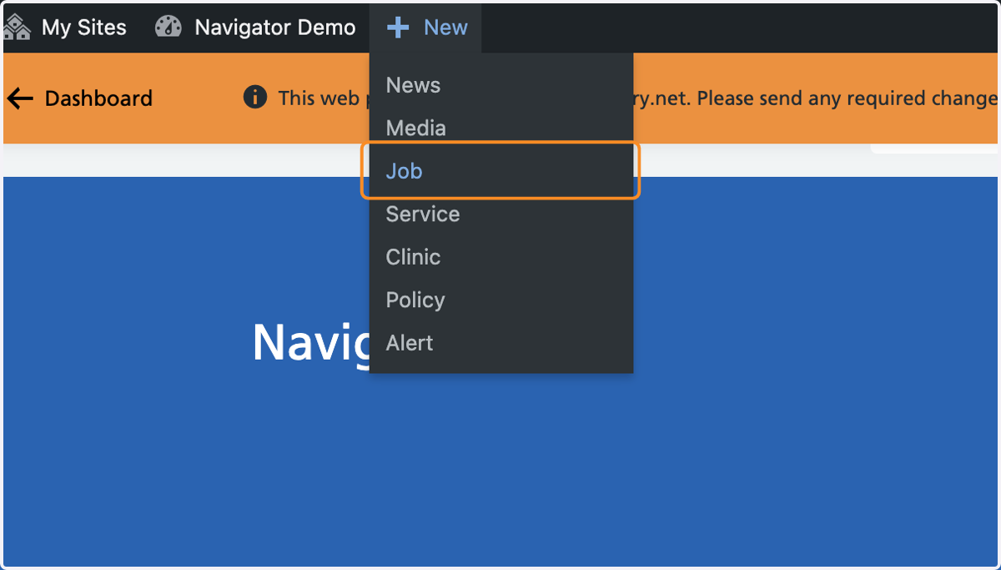The image size is (1001, 570).
Task: Click the orange banner notice text
Action: tap(638, 98)
